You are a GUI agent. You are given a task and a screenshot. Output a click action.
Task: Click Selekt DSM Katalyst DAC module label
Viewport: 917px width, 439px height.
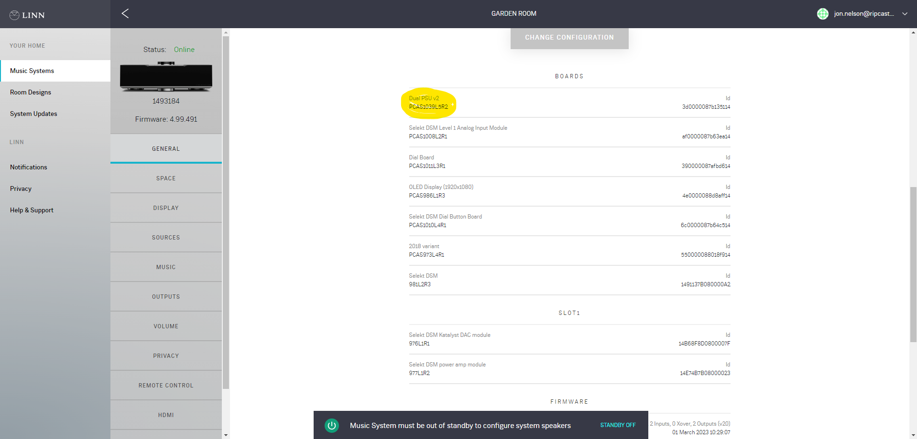click(x=449, y=335)
